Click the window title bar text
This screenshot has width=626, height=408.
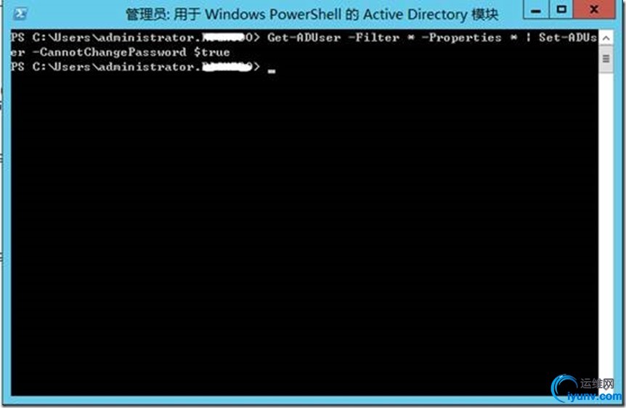(312, 15)
